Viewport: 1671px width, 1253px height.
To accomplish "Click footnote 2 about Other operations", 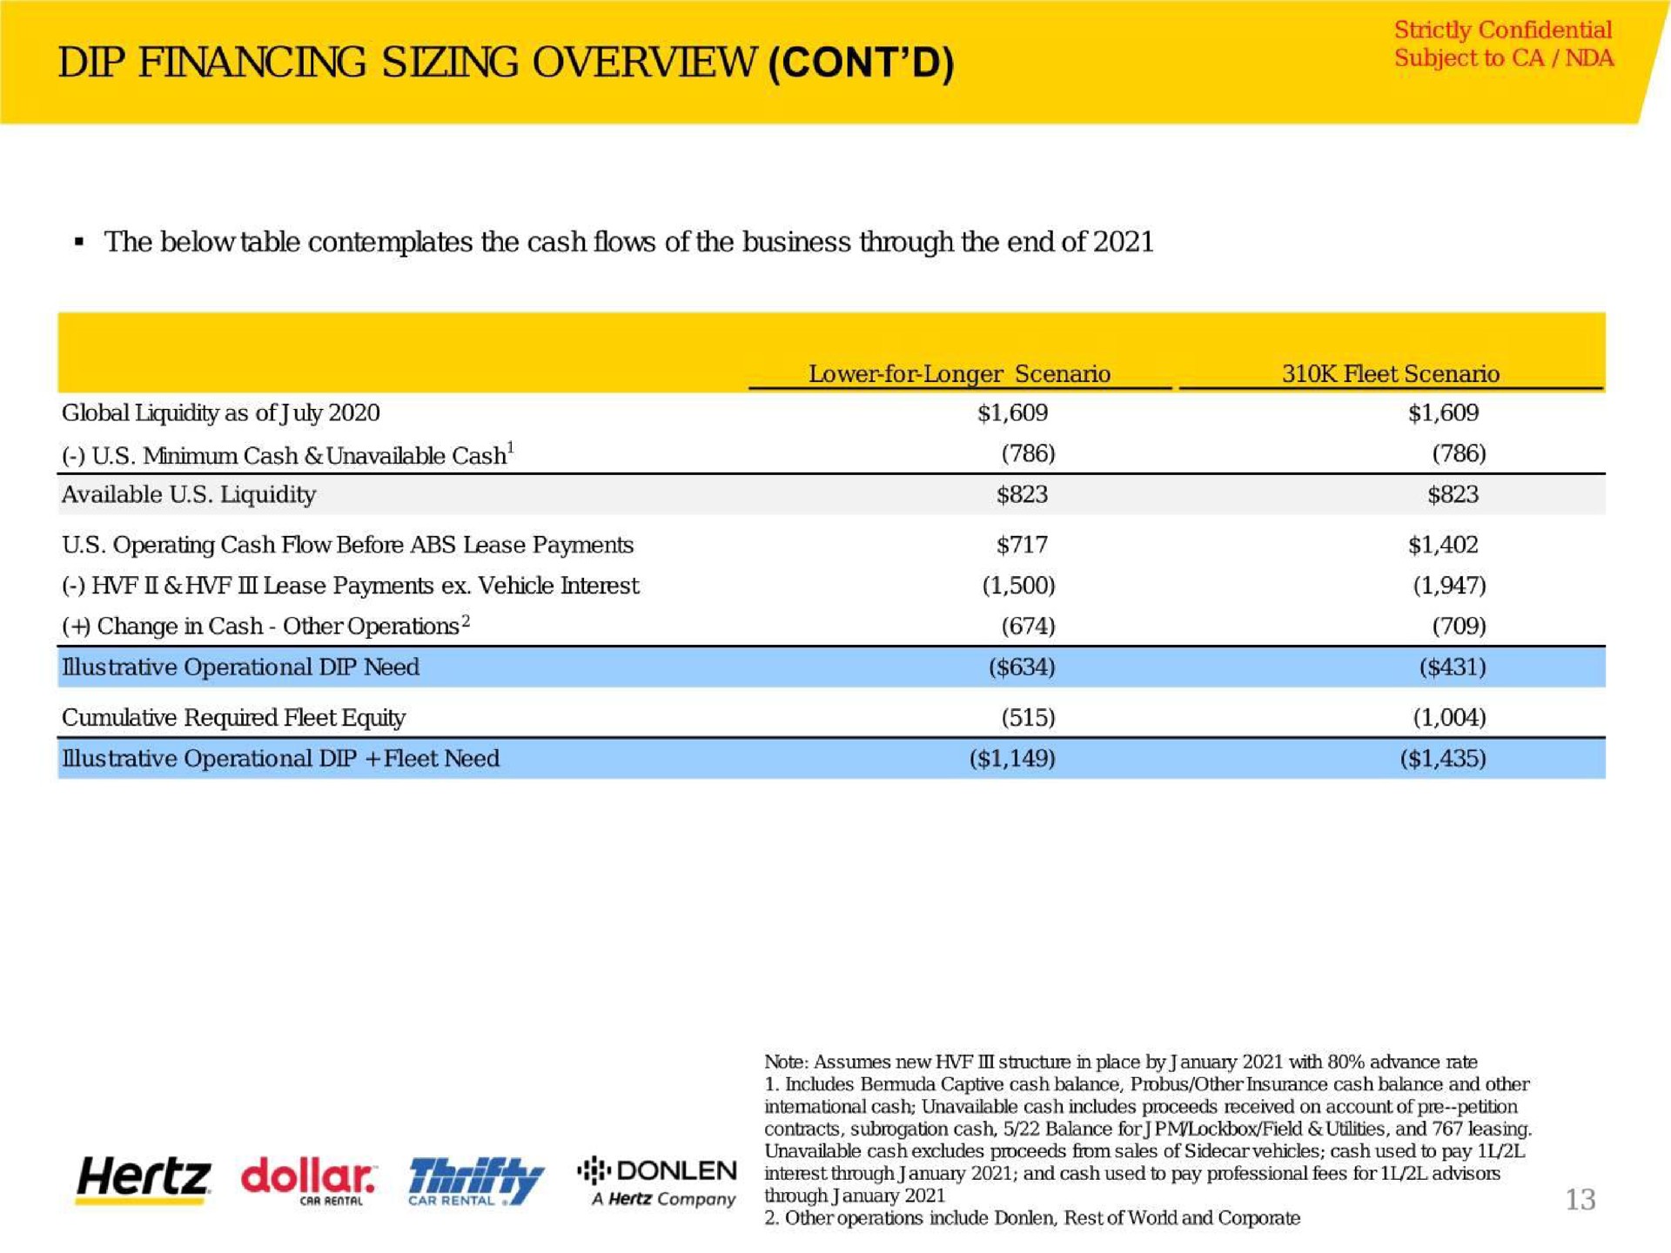I will point(1031,1218).
